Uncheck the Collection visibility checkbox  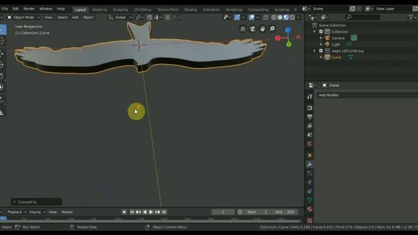pyautogui.click(x=321, y=31)
